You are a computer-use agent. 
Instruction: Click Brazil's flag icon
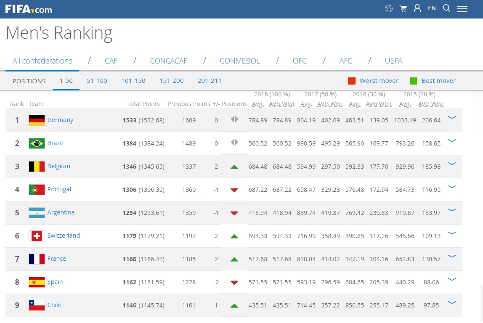37,143
